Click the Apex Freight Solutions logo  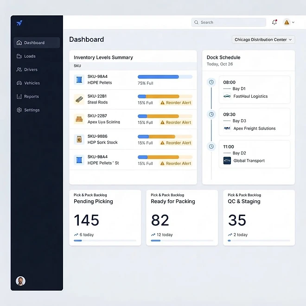coord(227,128)
